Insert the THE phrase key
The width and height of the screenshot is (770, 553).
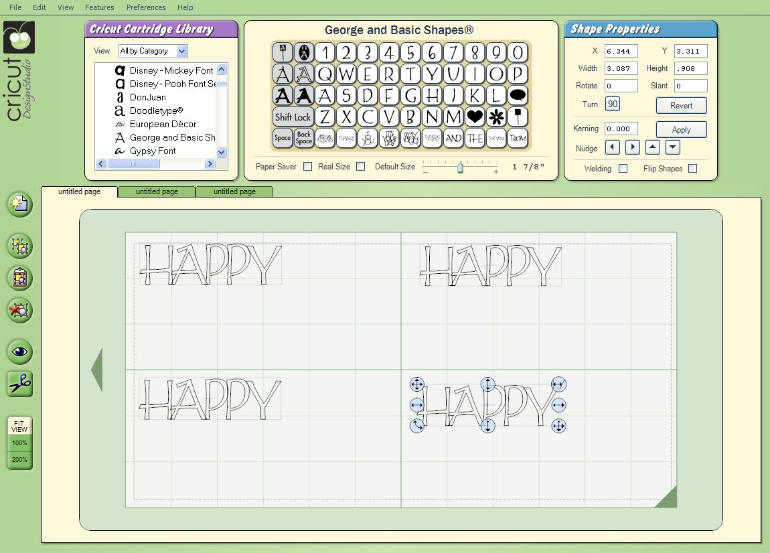(475, 139)
